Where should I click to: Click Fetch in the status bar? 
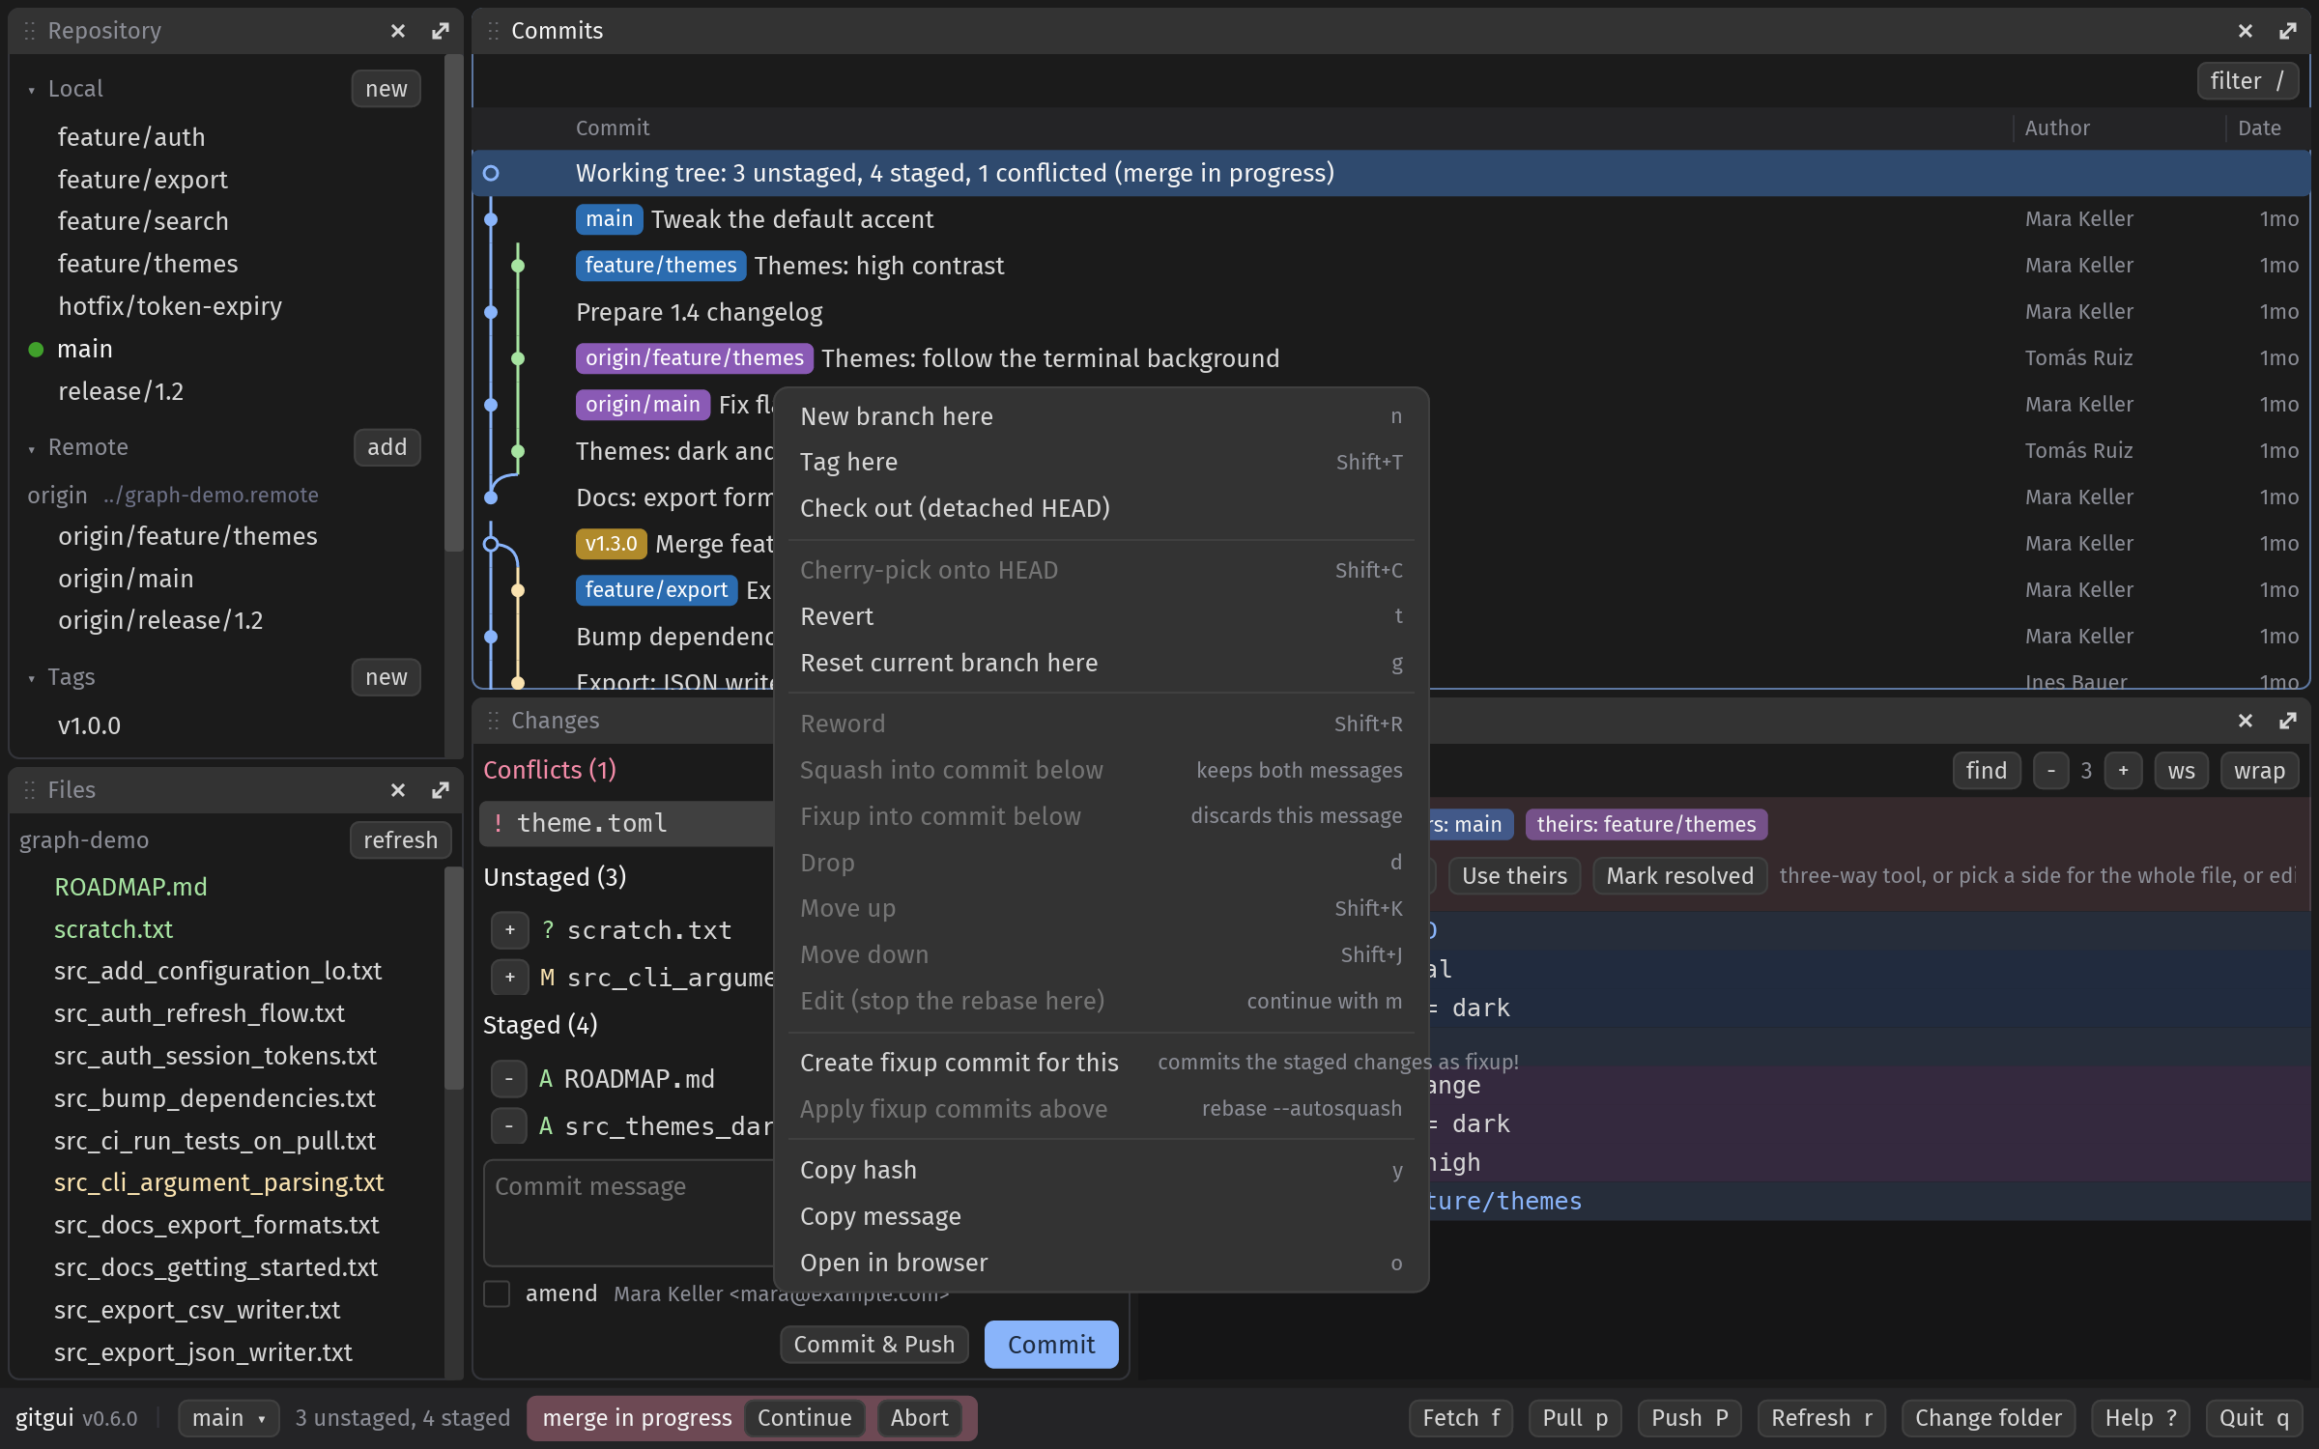(1460, 1418)
